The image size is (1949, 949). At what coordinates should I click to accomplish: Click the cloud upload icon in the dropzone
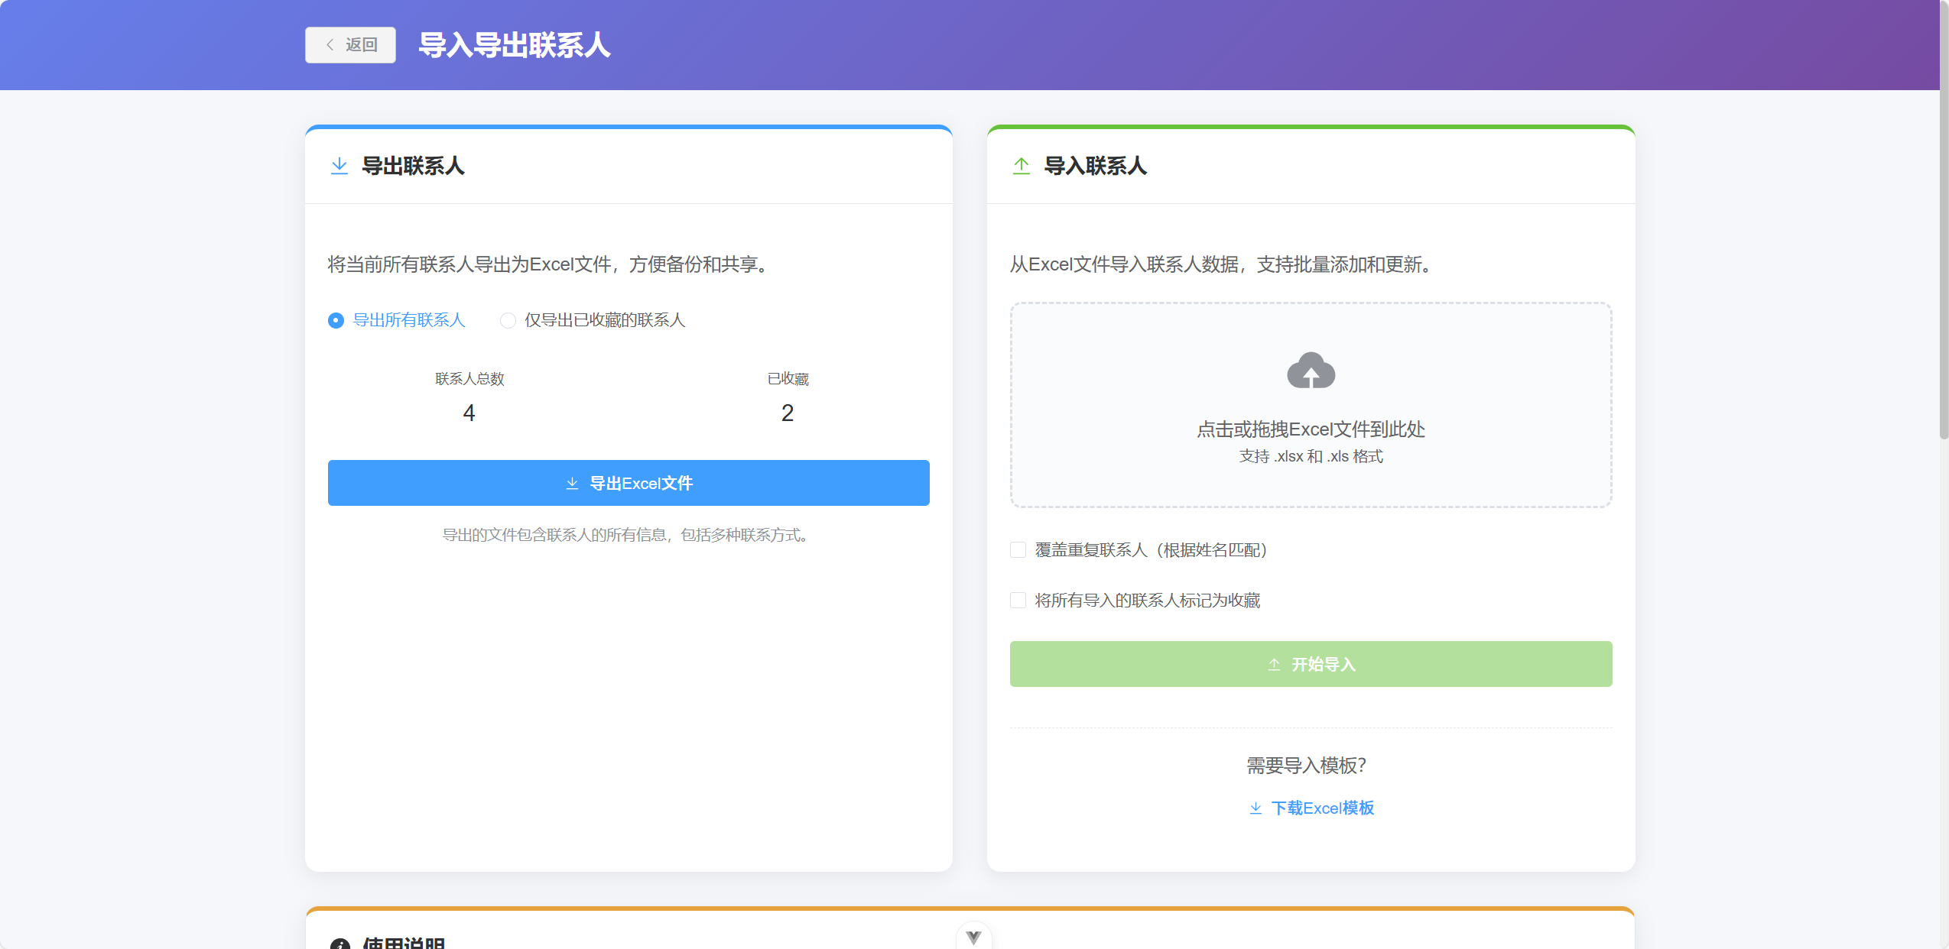pyautogui.click(x=1310, y=371)
